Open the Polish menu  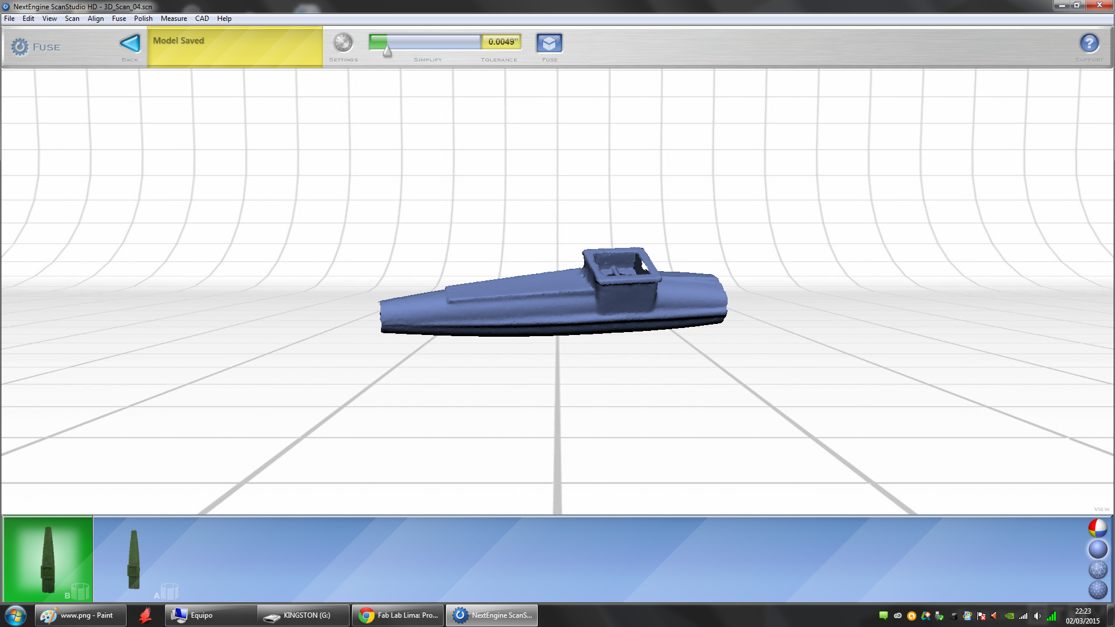(143, 19)
